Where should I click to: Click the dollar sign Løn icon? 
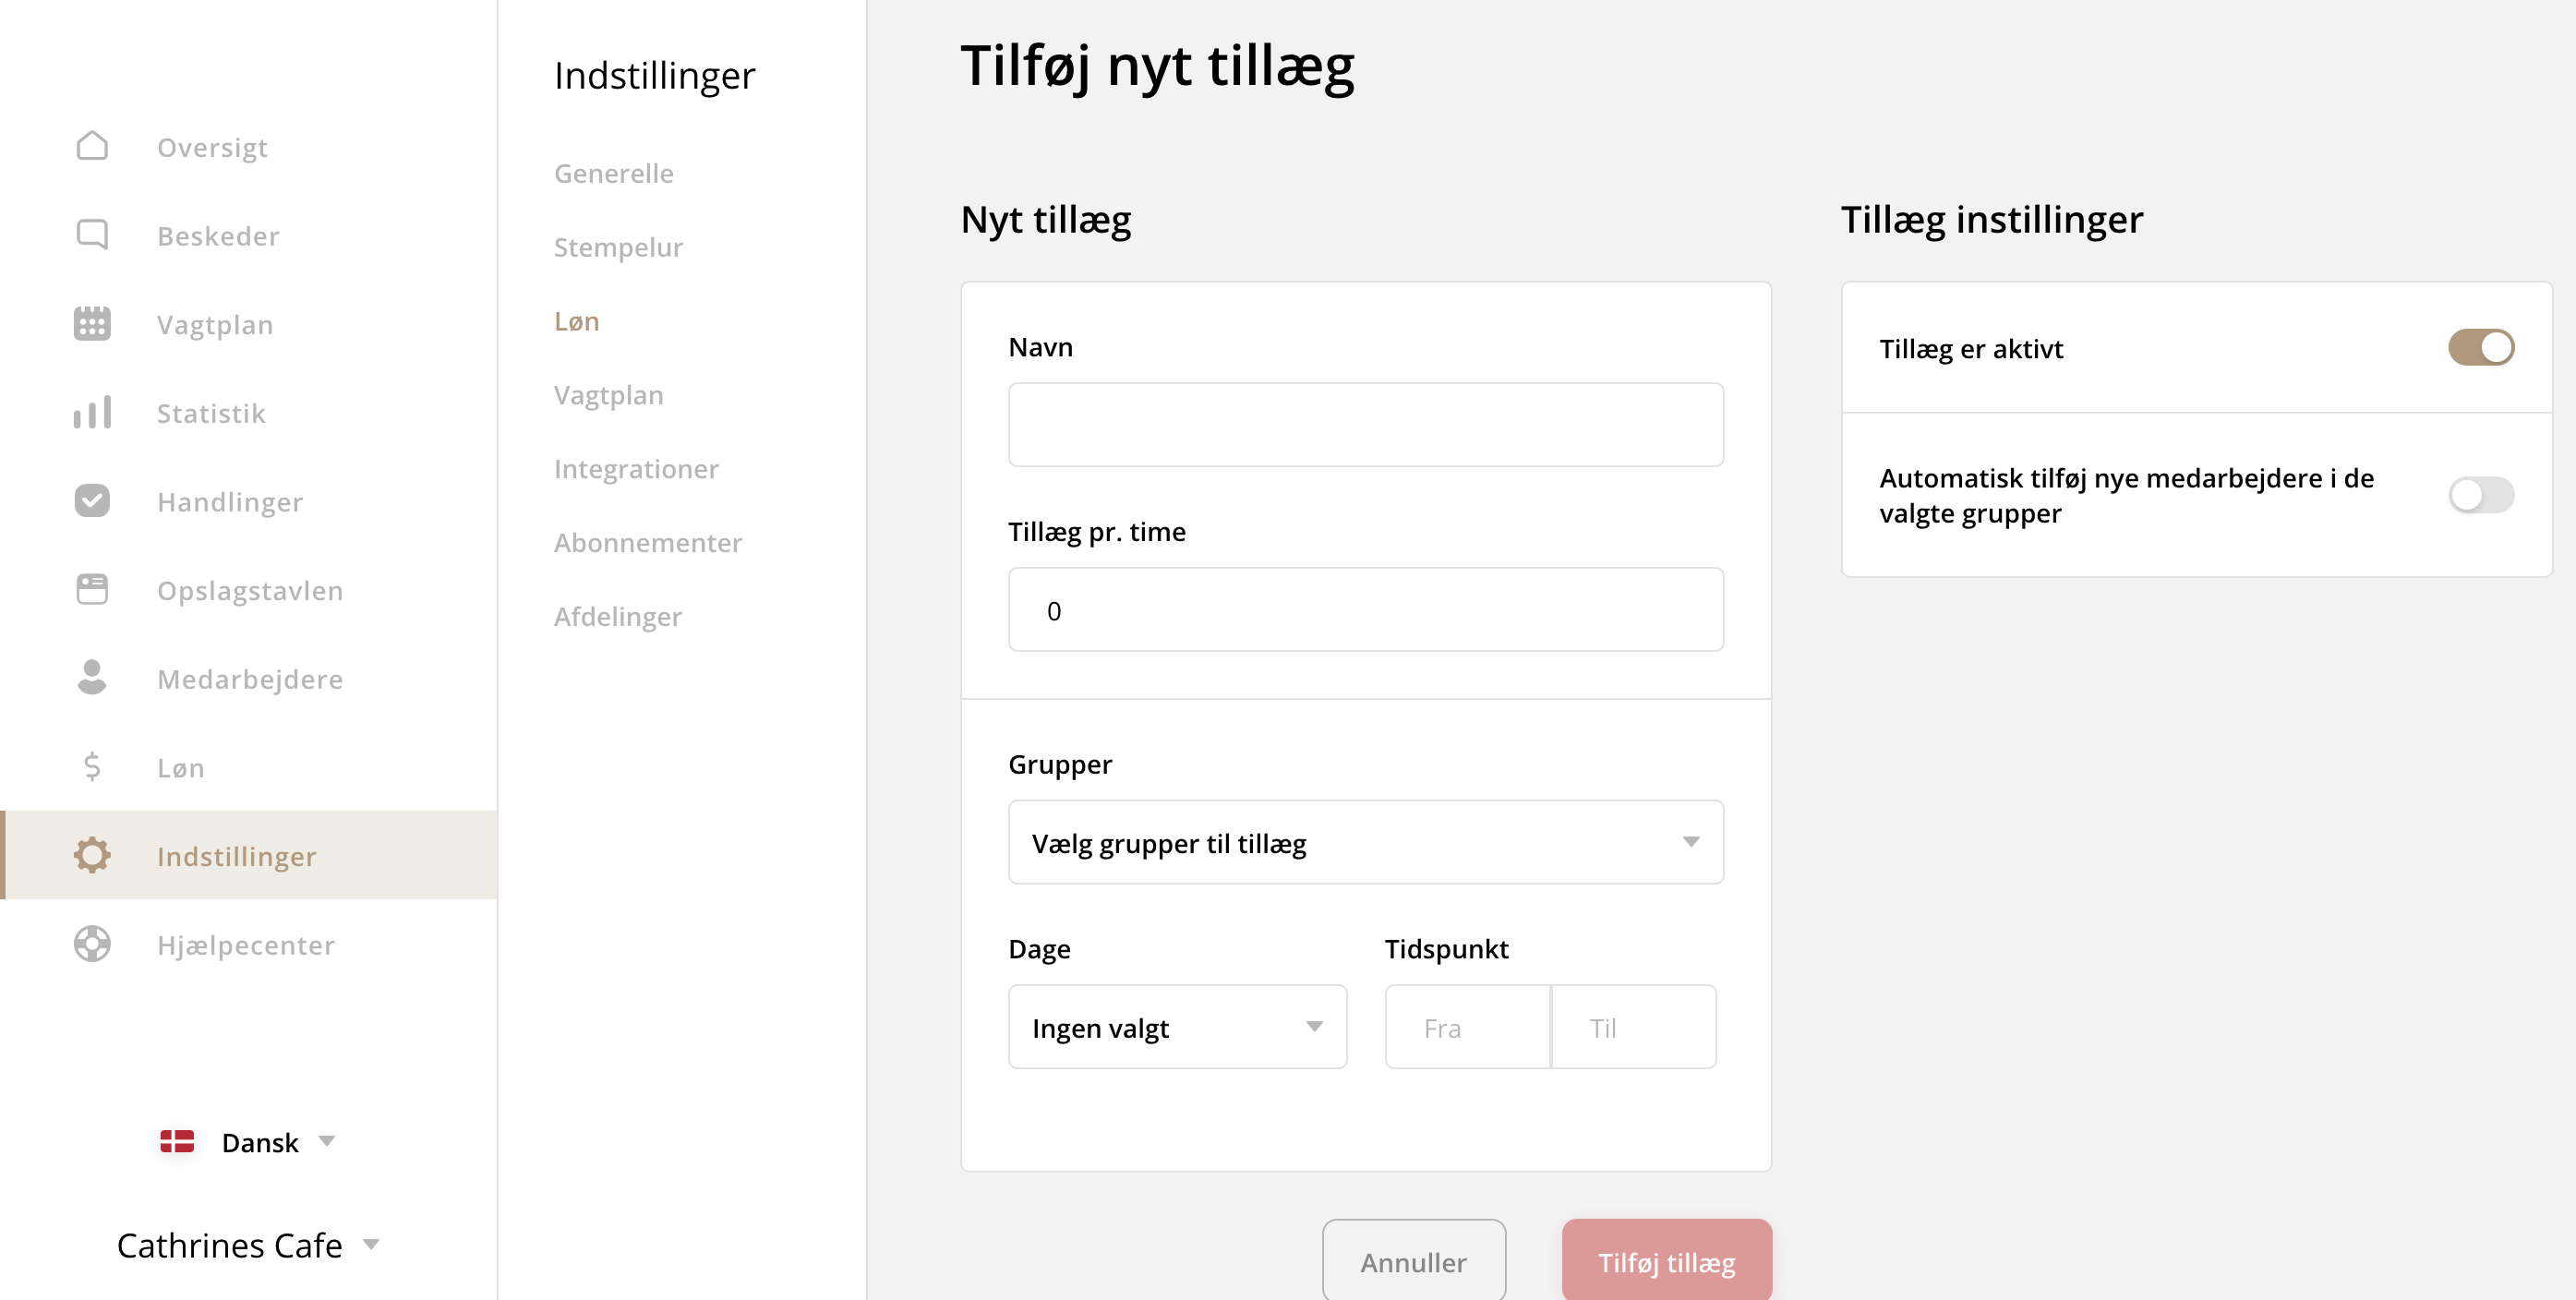click(92, 767)
